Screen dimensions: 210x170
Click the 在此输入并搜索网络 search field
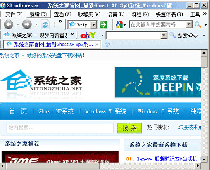click(x=157, y=24)
